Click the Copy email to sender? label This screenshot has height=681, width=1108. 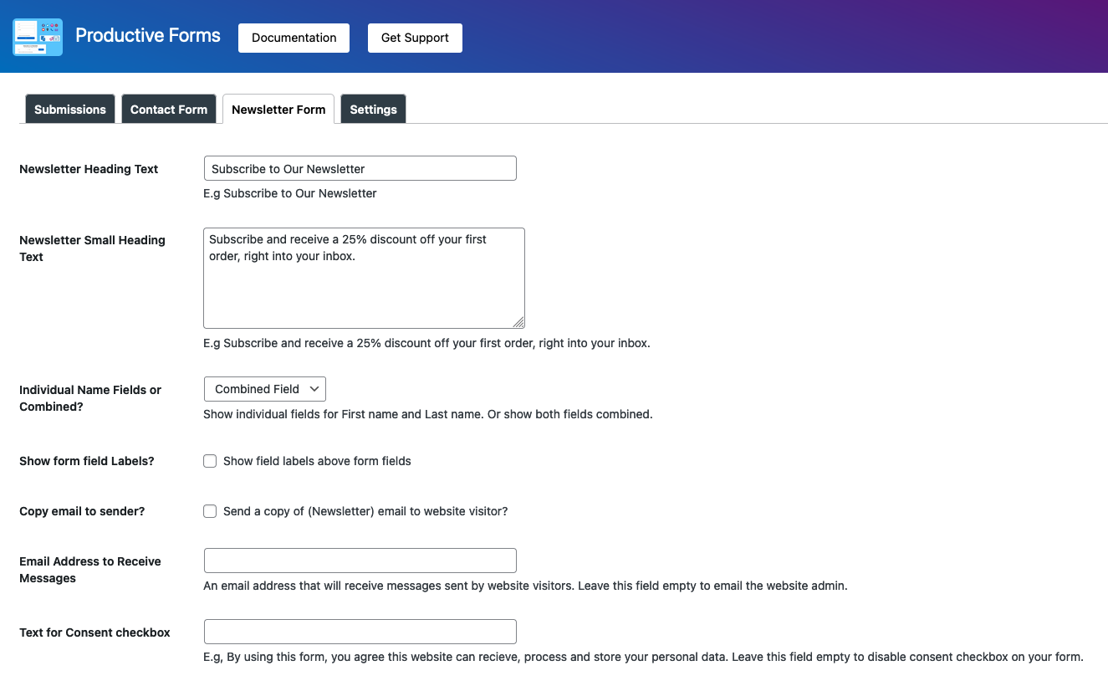(x=82, y=511)
